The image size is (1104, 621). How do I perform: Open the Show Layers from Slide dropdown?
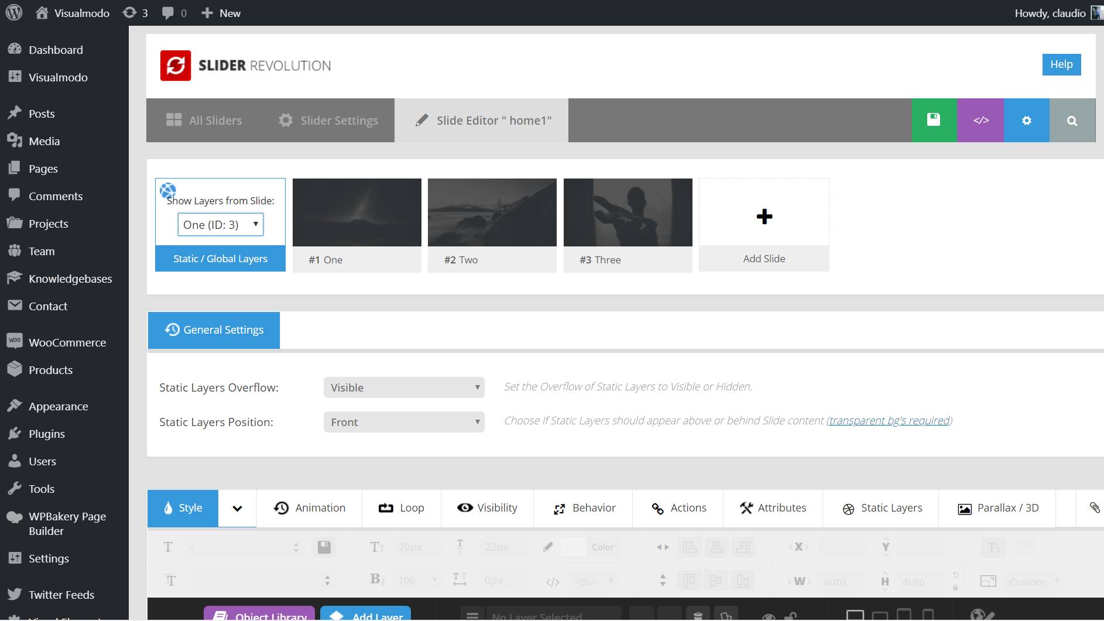tap(220, 224)
